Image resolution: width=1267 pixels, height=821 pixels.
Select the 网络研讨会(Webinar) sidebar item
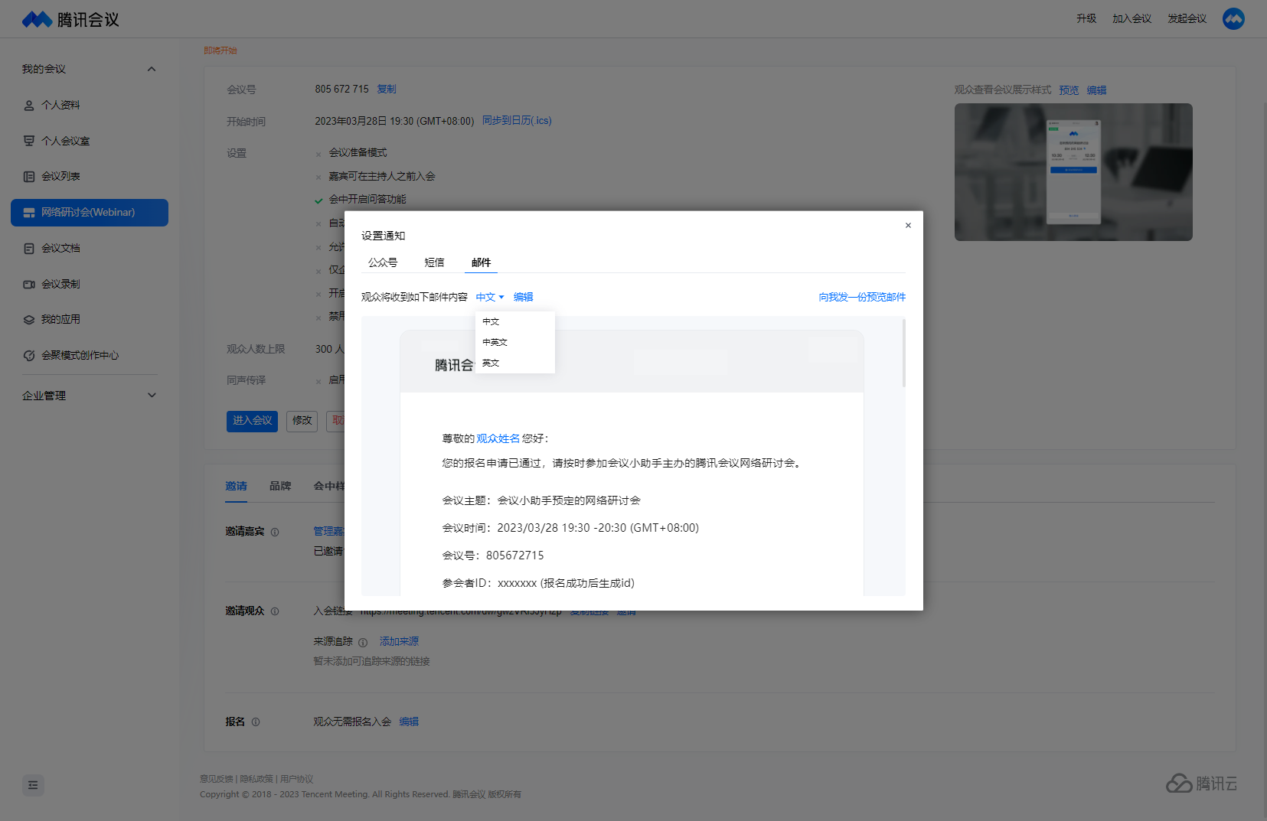90,213
